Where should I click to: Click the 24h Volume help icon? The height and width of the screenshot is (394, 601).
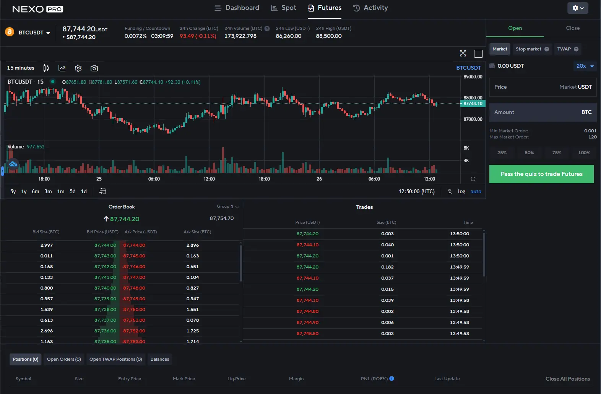tap(267, 28)
